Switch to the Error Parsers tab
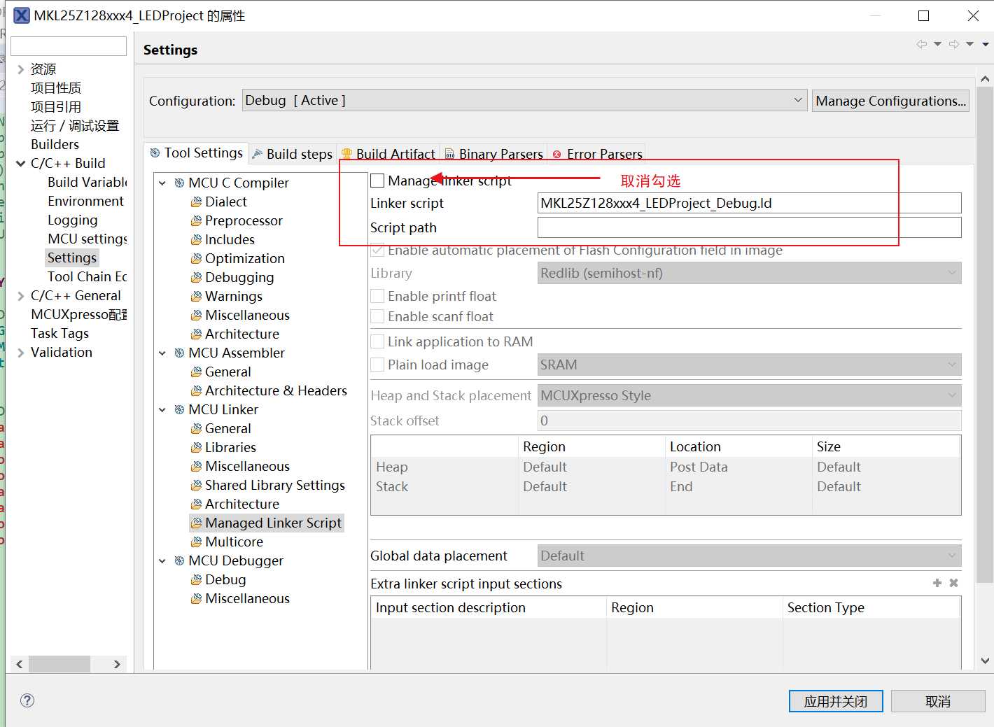 598,154
